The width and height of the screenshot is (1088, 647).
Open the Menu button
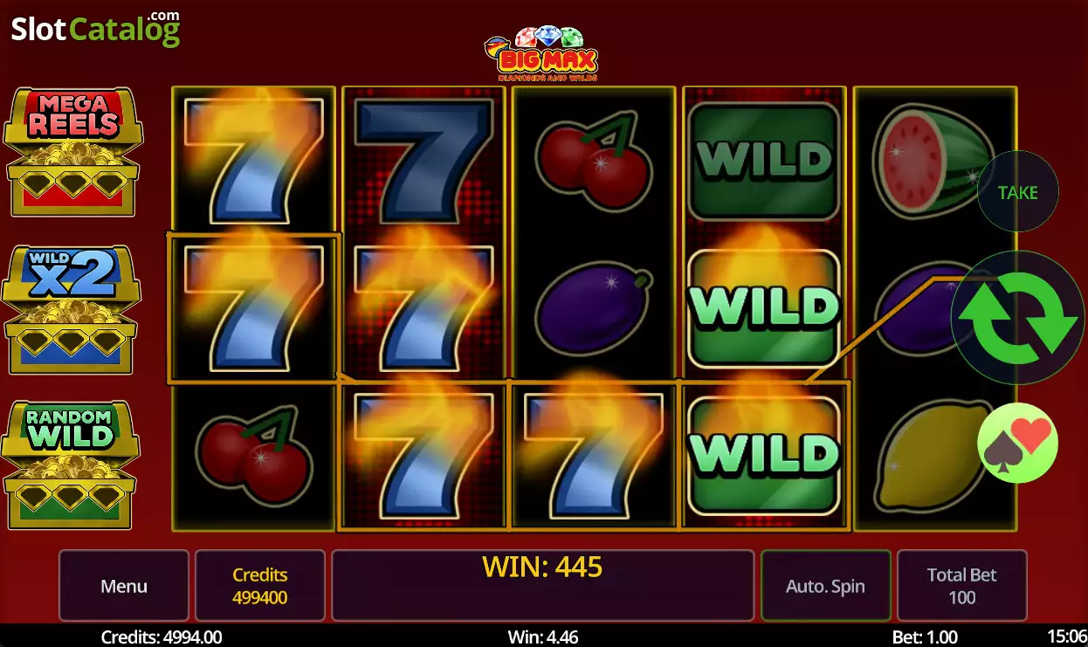tap(124, 586)
